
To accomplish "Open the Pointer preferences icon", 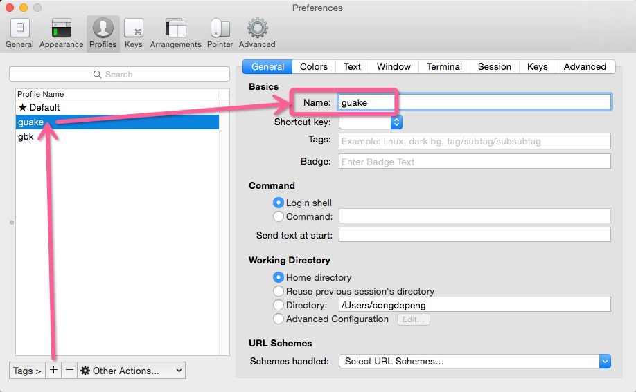I will tap(220, 28).
